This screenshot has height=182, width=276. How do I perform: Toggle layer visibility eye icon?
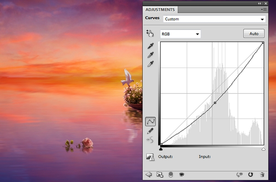tap(182, 175)
